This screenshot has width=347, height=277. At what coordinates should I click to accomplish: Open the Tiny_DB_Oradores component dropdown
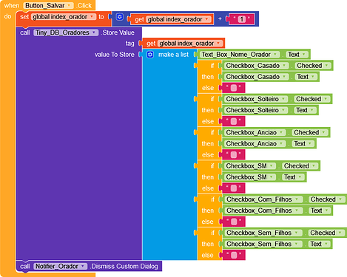tap(66, 33)
